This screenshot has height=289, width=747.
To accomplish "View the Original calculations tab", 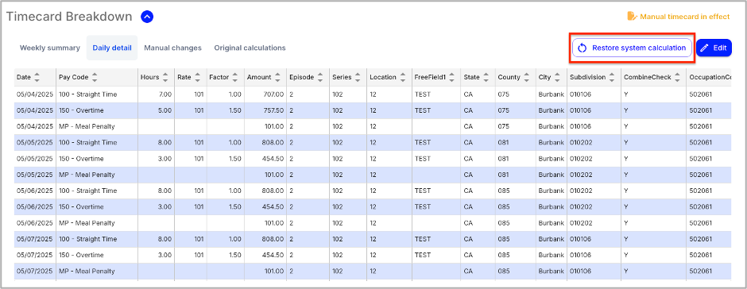I will tap(250, 48).
